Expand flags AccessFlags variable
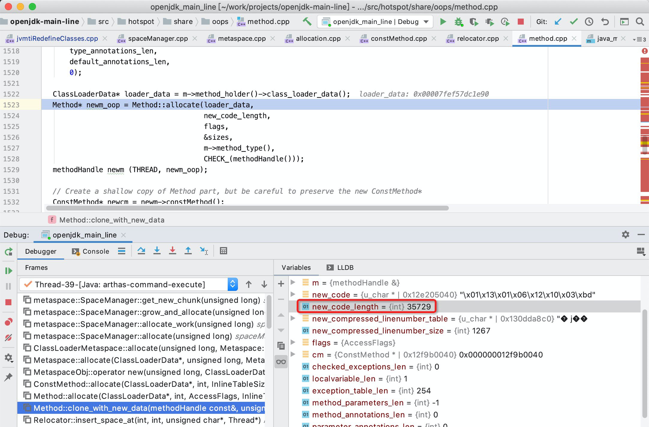649x427 pixels. pyautogui.click(x=293, y=342)
